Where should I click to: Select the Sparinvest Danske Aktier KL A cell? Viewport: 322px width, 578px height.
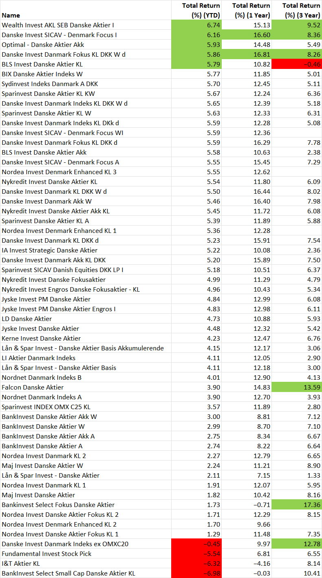(x=86, y=221)
